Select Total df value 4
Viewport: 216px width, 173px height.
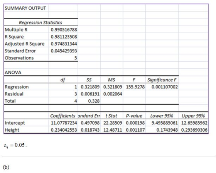(x=76, y=101)
